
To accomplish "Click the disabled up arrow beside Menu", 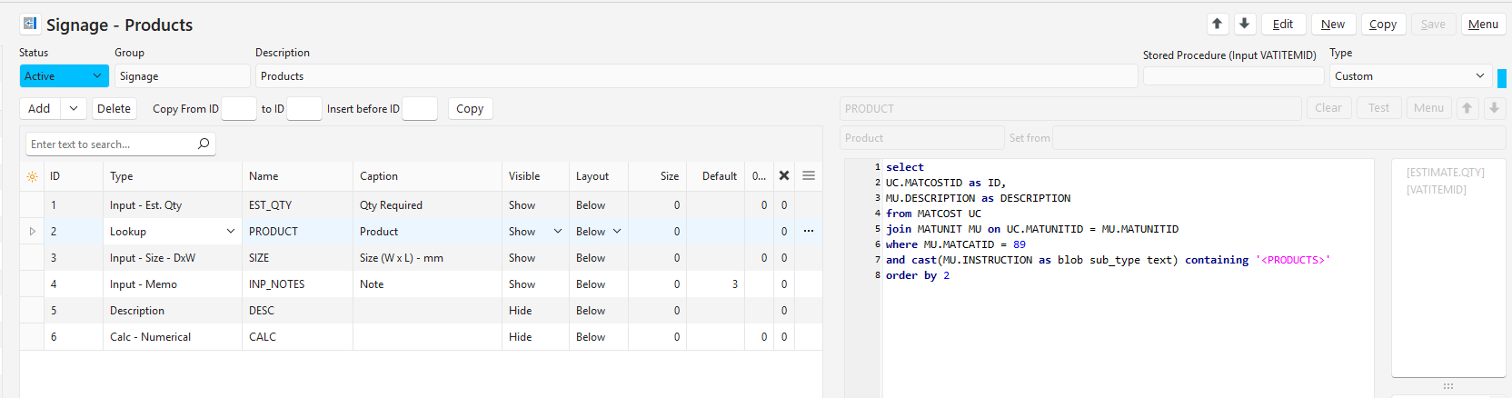I will [x=1467, y=108].
